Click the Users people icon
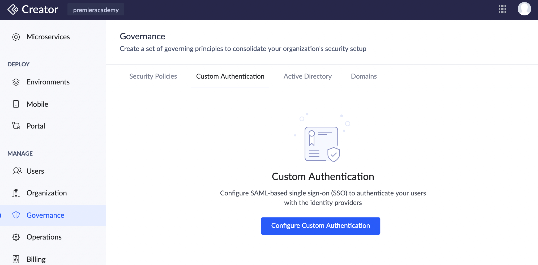The height and width of the screenshot is (265, 538). (x=16, y=171)
